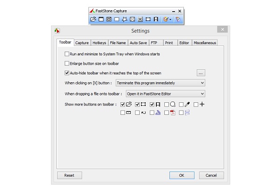Image resolution: width=256 pixels, height=192 pixels.
Task: Click the join images side-by-side icon
Action: [187, 113]
